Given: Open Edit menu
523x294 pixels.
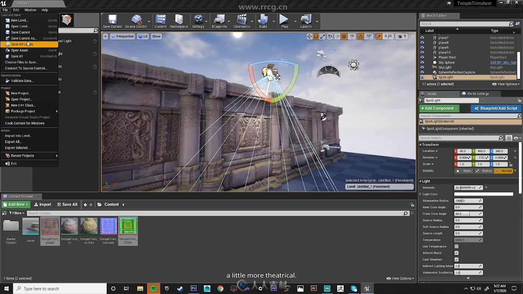Looking at the screenshot, I should [16, 10].
